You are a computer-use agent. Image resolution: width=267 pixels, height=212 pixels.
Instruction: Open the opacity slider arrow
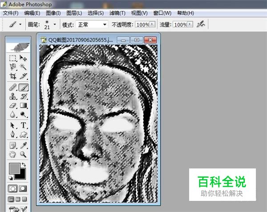point(152,24)
